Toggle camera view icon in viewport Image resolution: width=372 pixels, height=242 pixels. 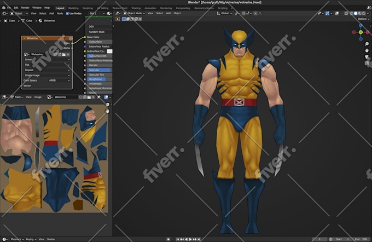367,57
